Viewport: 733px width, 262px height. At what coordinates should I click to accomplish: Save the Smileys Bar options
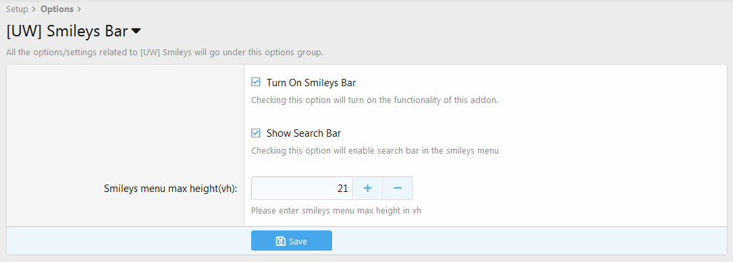pos(291,240)
